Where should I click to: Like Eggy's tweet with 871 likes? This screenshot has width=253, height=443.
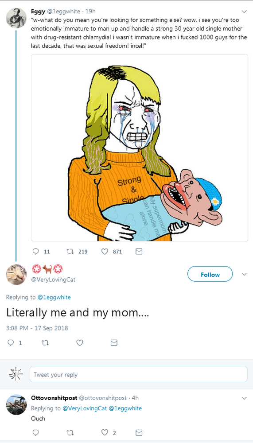[x=105, y=251]
